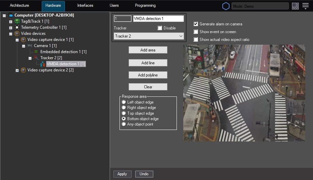
Task: Open the hamburger menu icon
Action: (306, 6)
